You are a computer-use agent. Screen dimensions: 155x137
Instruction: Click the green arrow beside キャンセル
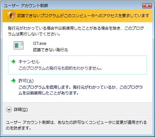pyautogui.click(x=13, y=62)
